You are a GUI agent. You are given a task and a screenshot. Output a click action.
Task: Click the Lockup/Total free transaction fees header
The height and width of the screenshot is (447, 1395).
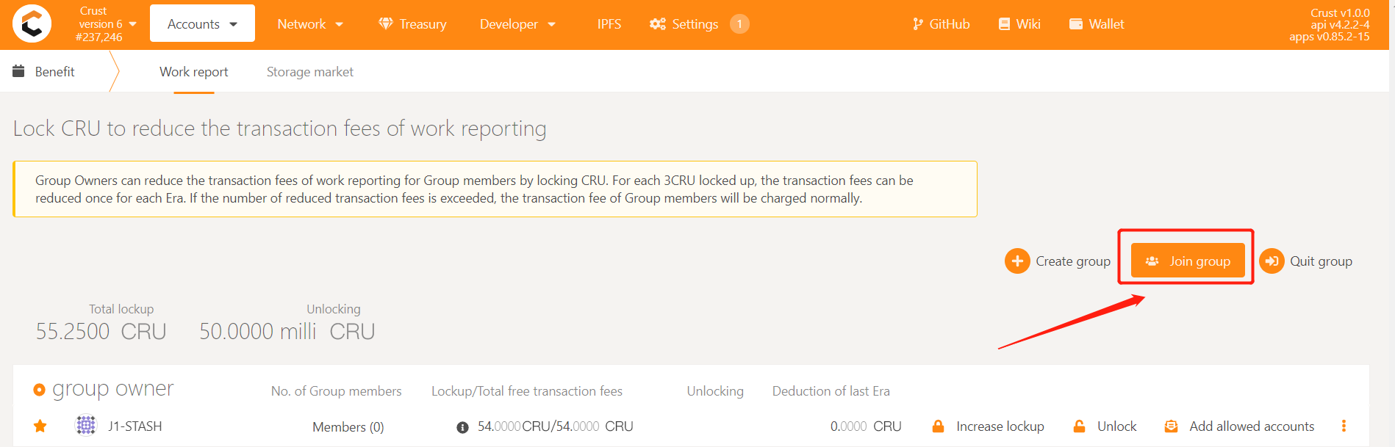(x=527, y=391)
